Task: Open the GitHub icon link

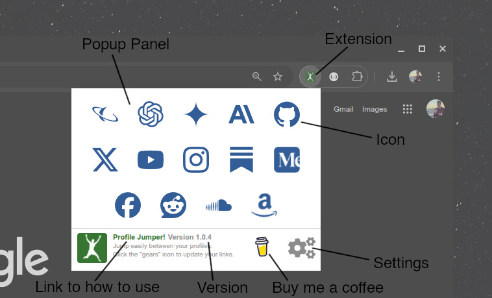Action: click(x=287, y=114)
